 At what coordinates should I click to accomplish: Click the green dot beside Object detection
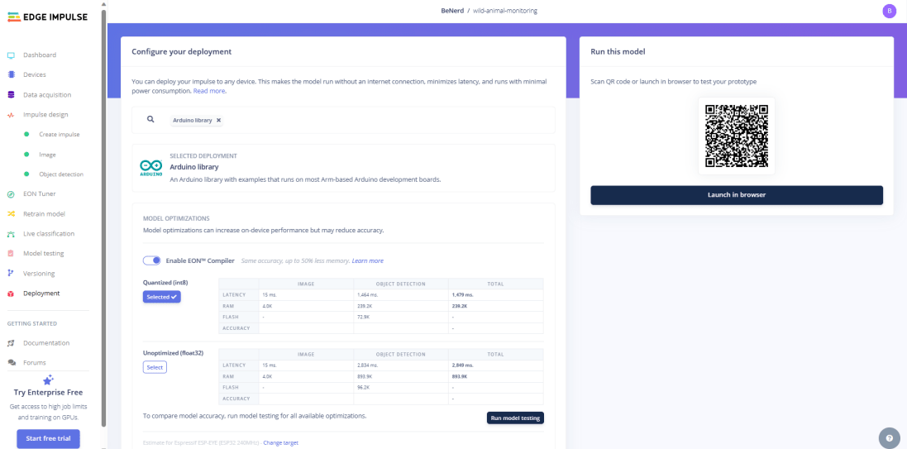(x=26, y=174)
